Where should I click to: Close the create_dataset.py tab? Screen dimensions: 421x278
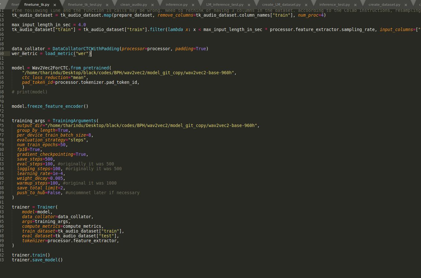[406, 5]
